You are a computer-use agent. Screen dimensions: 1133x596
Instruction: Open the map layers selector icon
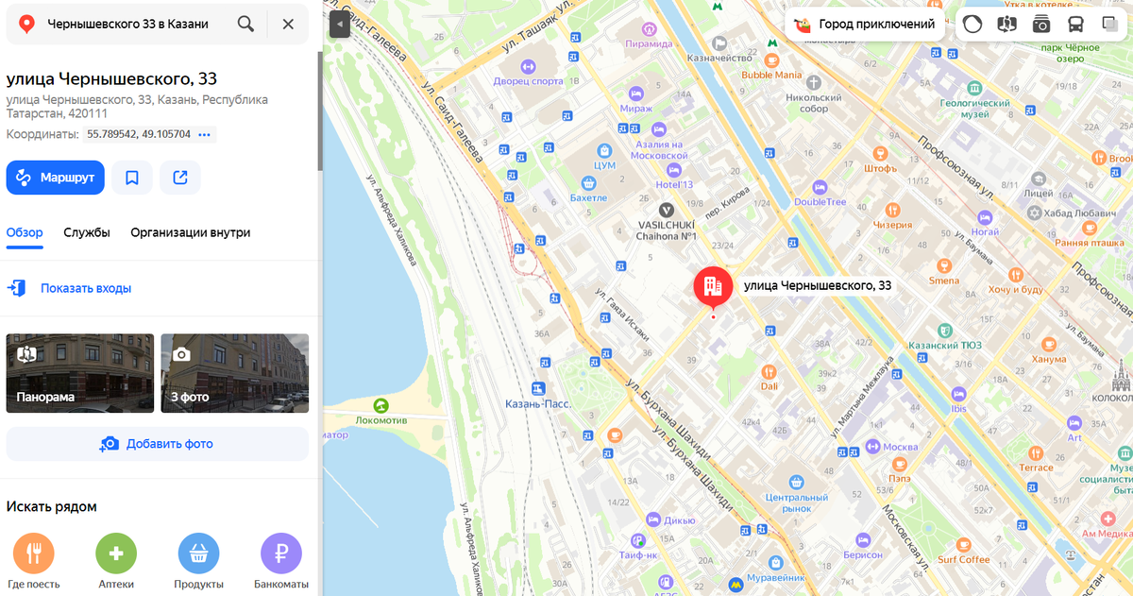pos(1108,25)
